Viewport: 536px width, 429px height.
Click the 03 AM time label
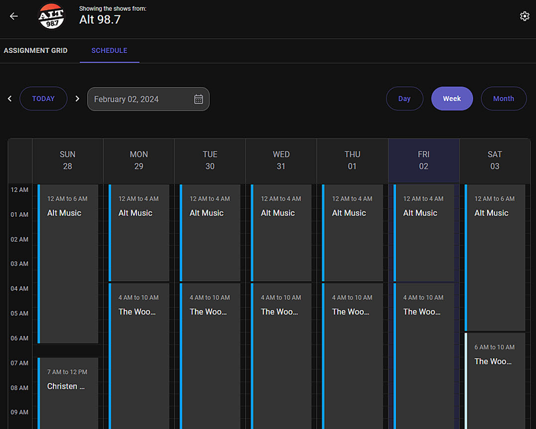(19, 264)
